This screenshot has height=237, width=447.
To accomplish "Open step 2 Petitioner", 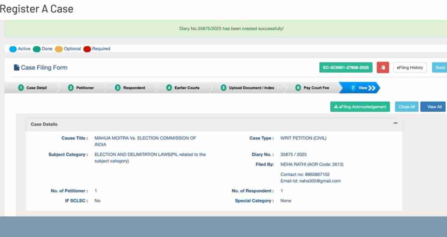I will (81, 88).
